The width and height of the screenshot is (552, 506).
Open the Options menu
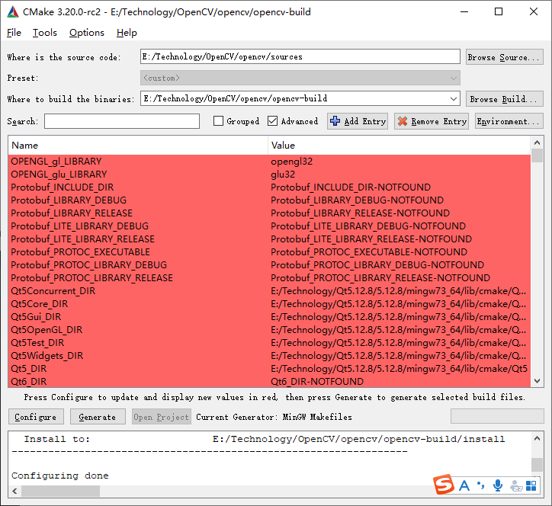coord(87,33)
